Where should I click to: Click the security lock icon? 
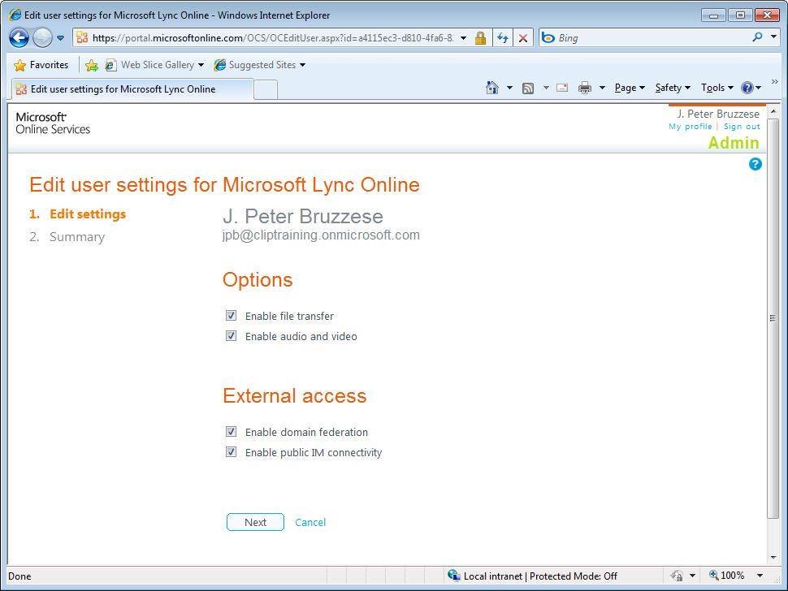tap(480, 38)
